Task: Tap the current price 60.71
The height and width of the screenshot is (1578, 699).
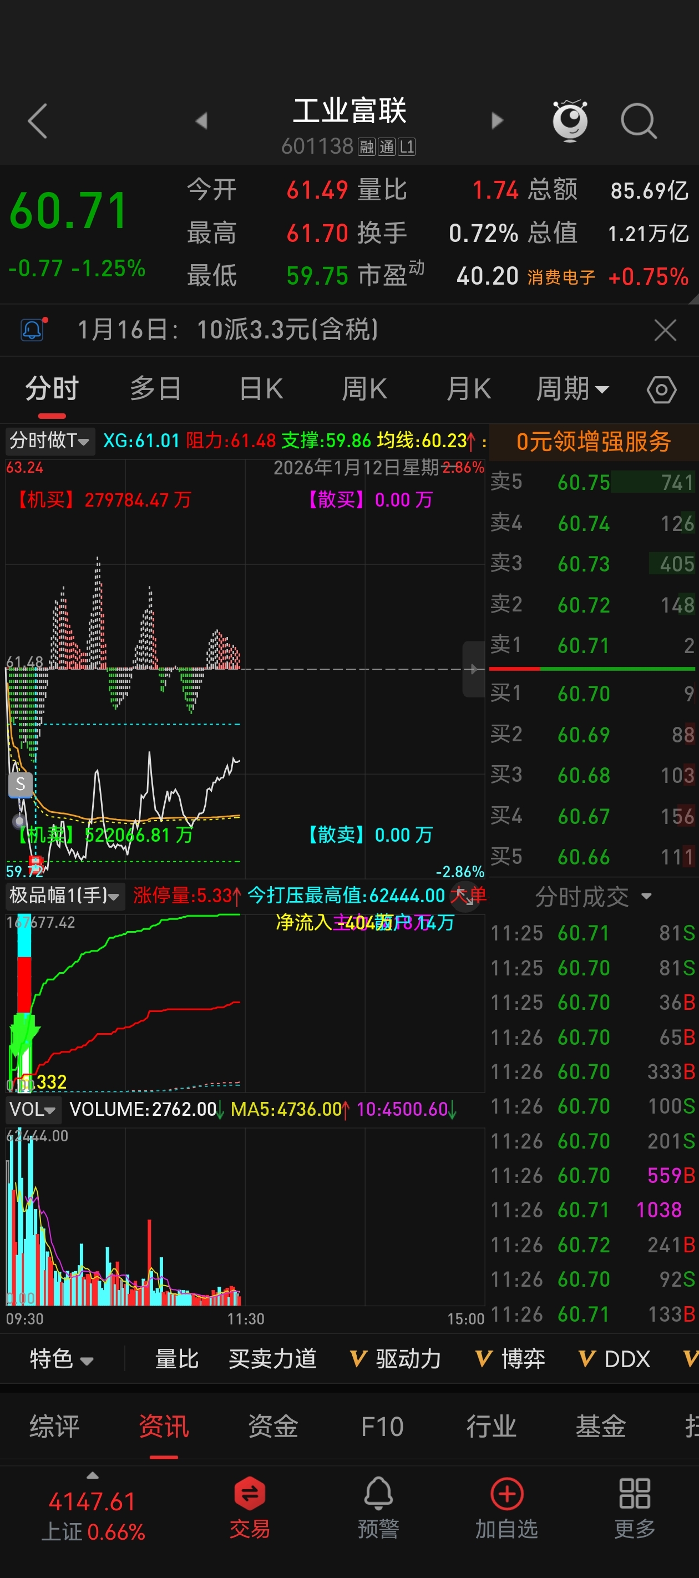Action: (x=69, y=211)
